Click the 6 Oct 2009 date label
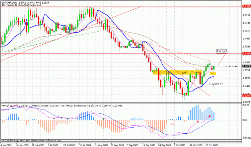The image size is (251, 147). pos(180,145)
